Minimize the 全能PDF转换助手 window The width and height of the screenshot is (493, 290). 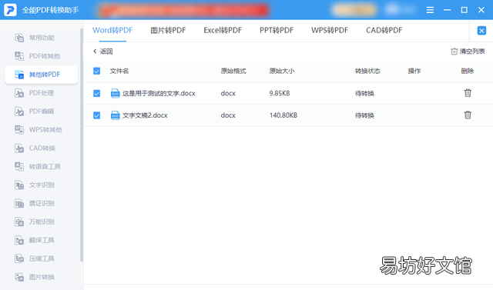click(447, 10)
